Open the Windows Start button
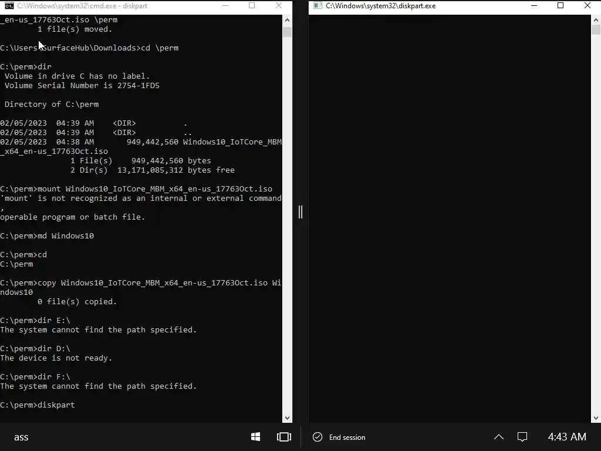This screenshot has width=601, height=451. coord(256,437)
